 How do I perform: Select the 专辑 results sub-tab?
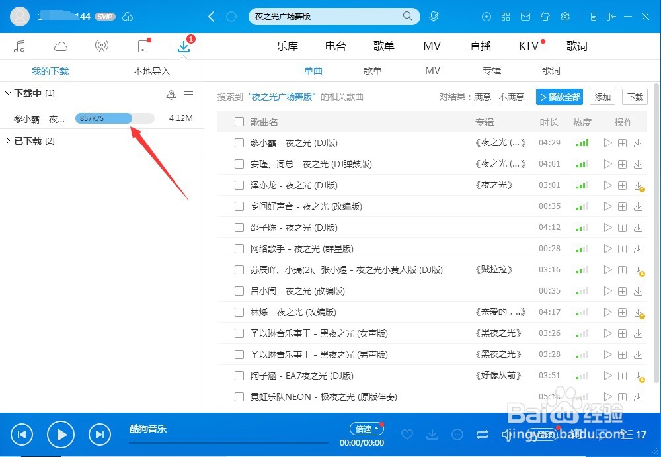click(x=492, y=71)
